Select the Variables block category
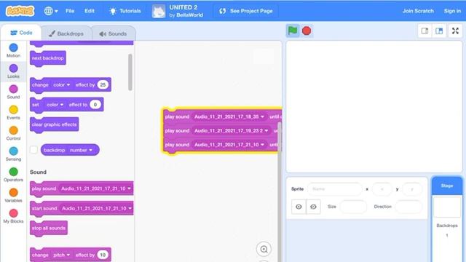Viewport: 466px width, 262px height. [13, 196]
